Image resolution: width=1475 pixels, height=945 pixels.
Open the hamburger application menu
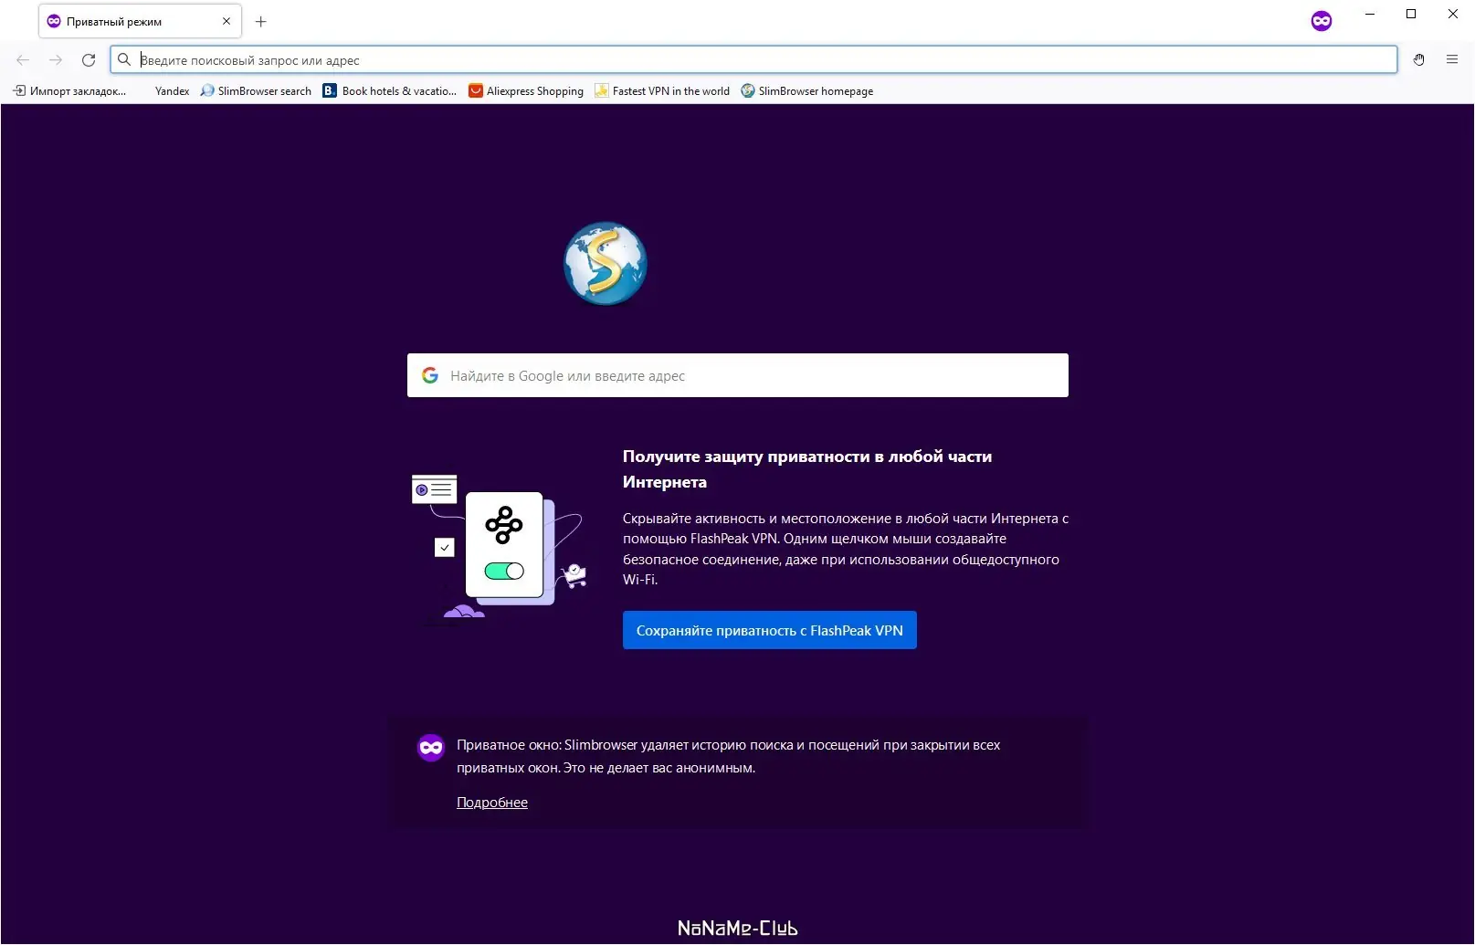1452,59
